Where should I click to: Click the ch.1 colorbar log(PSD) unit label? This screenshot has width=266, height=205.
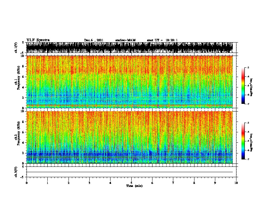252,87
